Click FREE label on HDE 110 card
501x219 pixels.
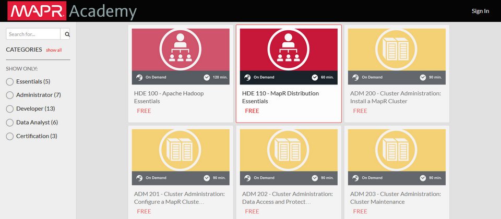click(252, 111)
